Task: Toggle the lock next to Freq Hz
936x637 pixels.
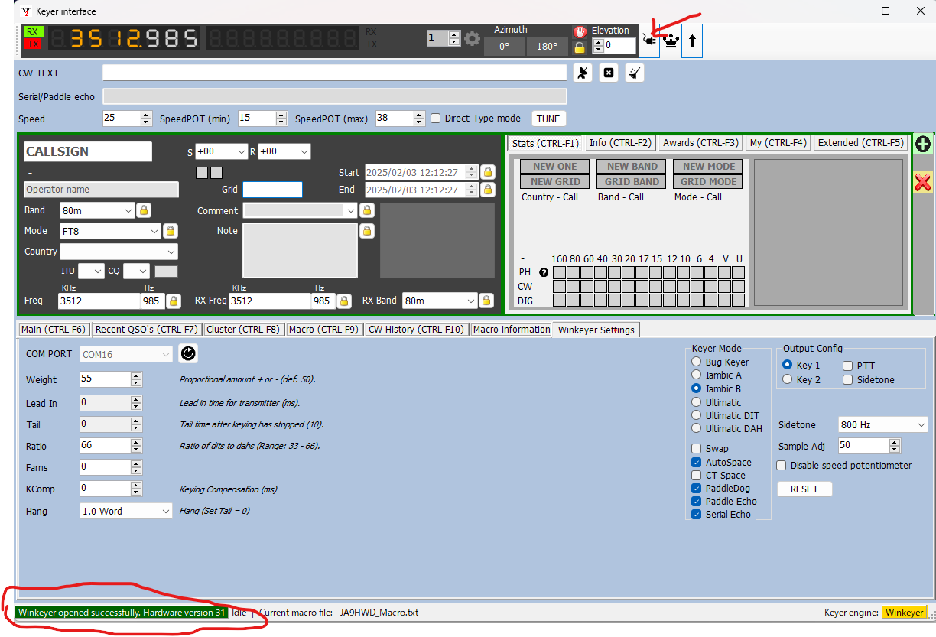Action: click(x=174, y=301)
